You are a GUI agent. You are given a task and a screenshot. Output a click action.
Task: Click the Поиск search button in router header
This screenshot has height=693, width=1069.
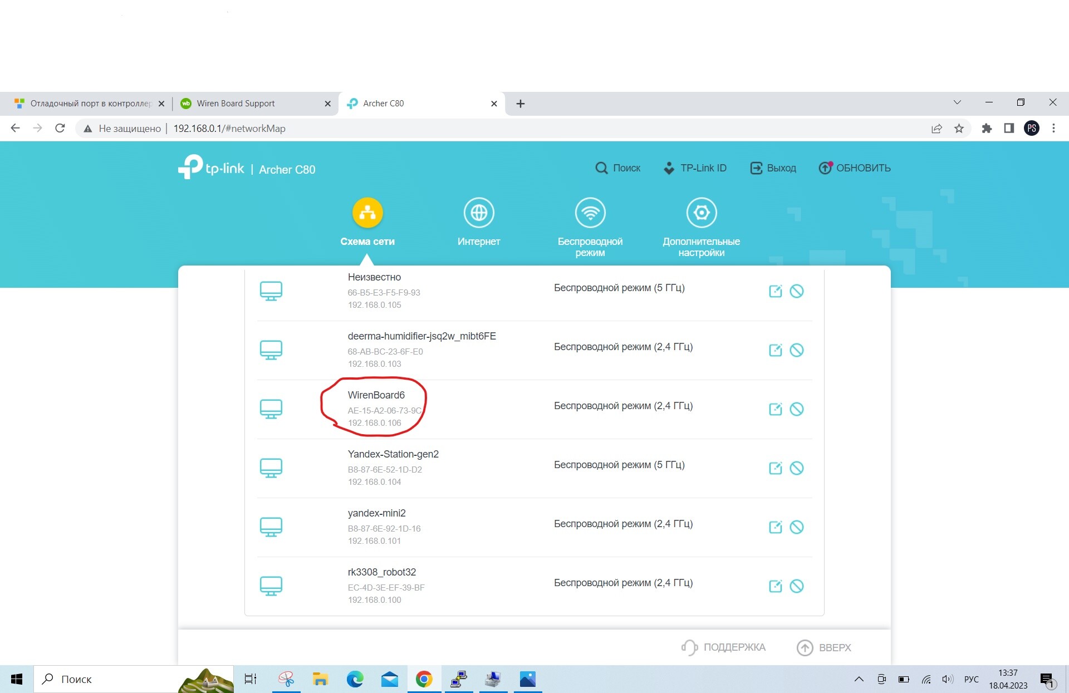[618, 168]
